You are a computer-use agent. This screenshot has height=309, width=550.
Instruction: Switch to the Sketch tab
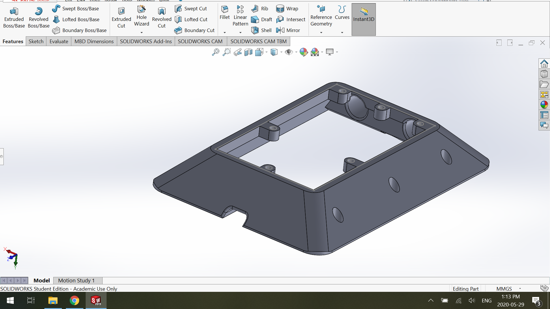36,41
